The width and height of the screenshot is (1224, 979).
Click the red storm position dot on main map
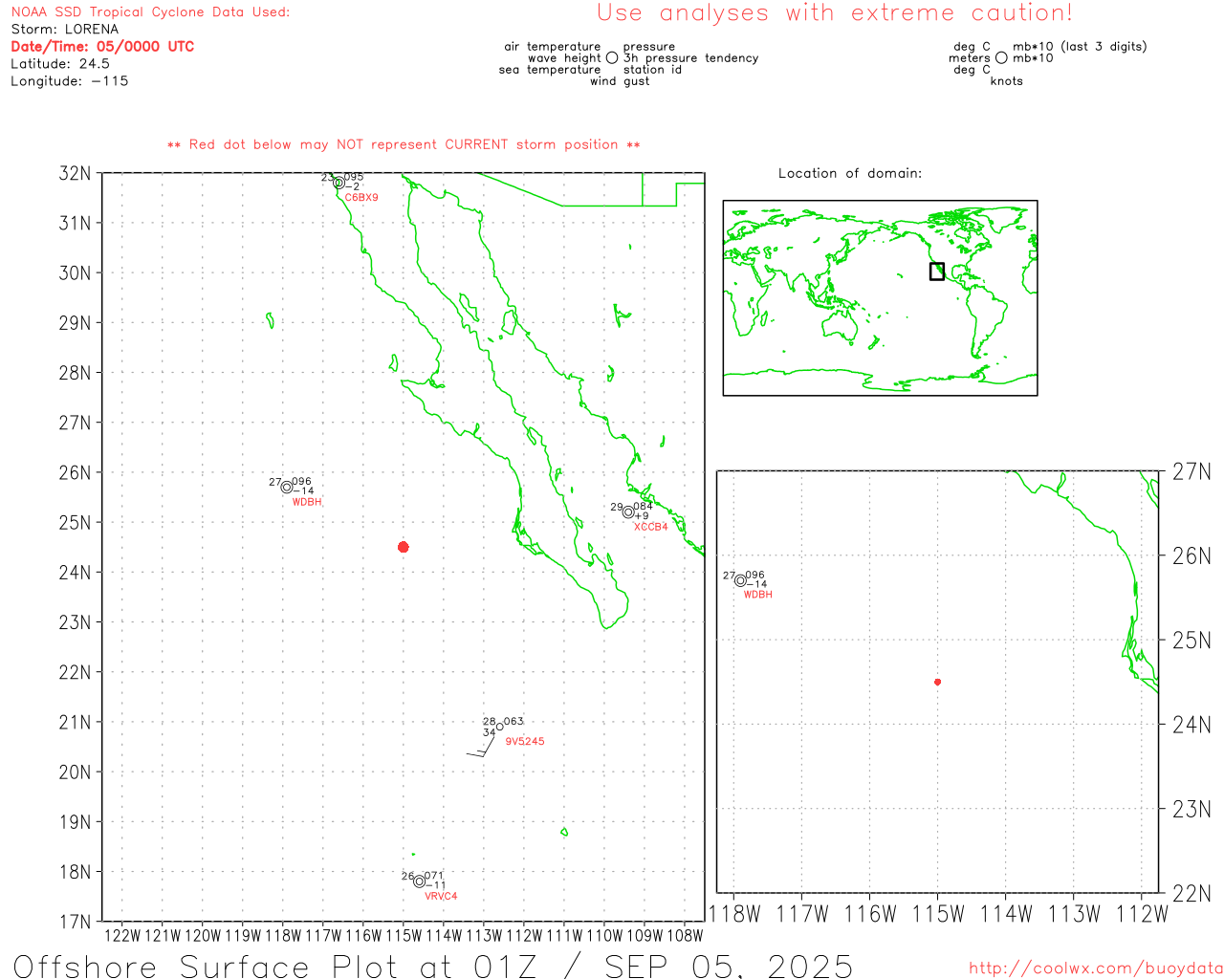point(403,547)
